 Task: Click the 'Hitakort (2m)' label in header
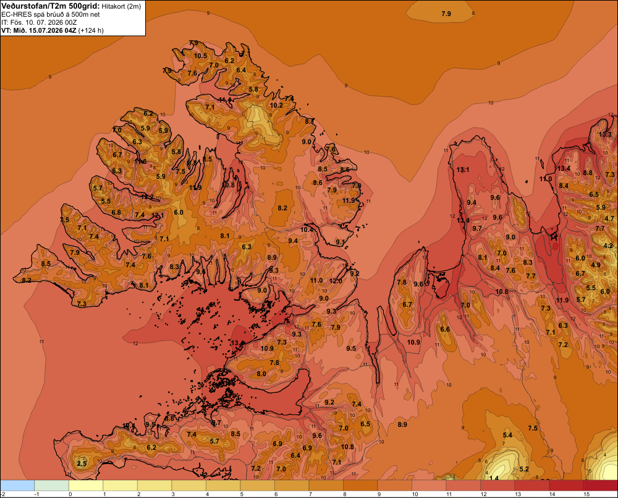(x=121, y=6)
